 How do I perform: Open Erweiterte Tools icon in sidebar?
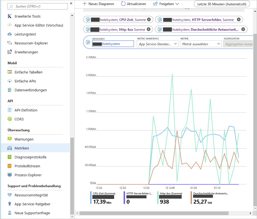[10, 16]
